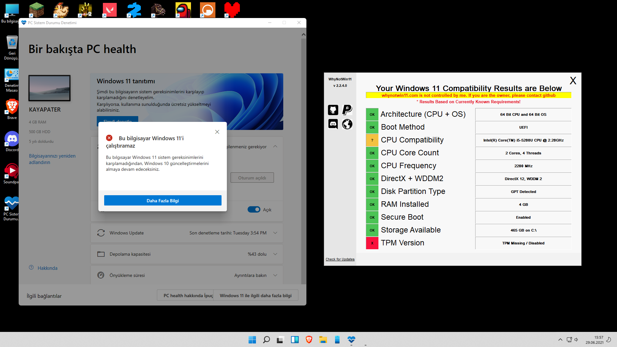Select the Bu bilgisayar desktop icon
The height and width of the screenshot is (347, 617).
point(11,13)
